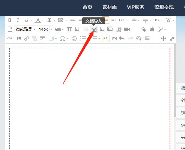Run auto typesetting with the magic wand
The height and width of the screenshot is (150, 185).
[x=161, y=29]
